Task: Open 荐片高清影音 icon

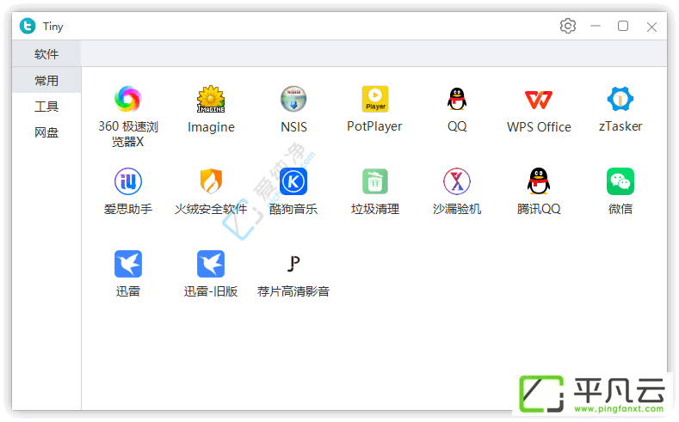Action: point(293,263)
